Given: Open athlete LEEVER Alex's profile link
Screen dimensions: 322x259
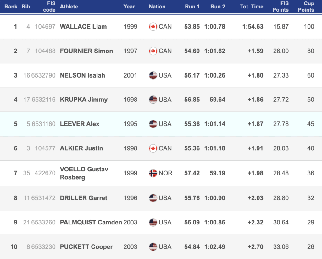Looking at the screenshot, I should click(x=80, y=124).
